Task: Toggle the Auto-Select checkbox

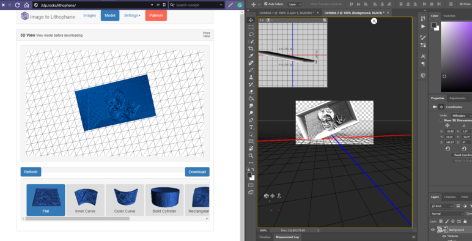Action: click(x=266, y=4)
